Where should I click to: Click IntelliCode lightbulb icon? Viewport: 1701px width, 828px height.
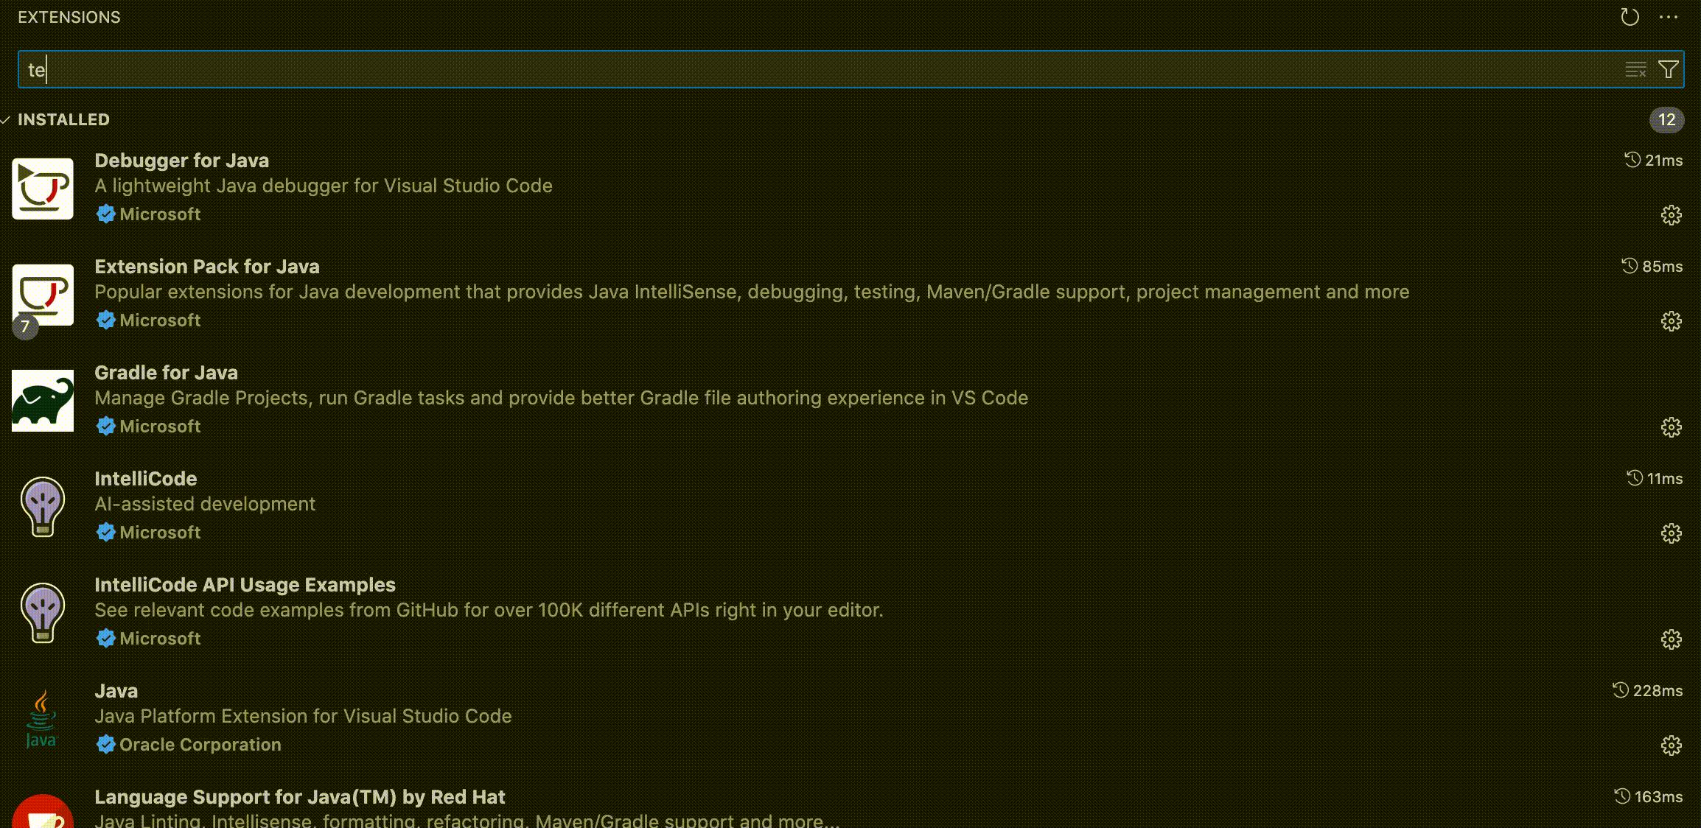pos(43,507)
